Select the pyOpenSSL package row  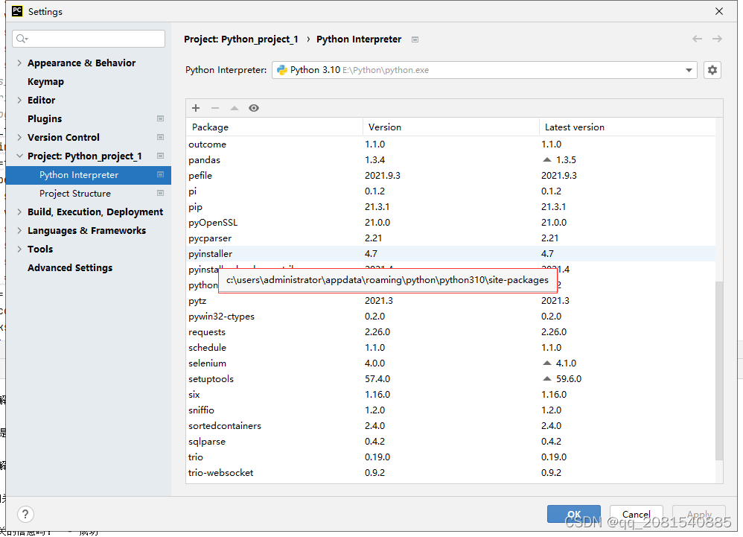click(450, 222)
